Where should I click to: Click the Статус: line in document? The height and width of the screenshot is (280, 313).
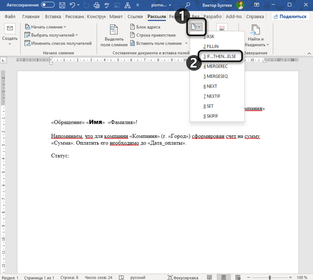click(x=60, y=156)
